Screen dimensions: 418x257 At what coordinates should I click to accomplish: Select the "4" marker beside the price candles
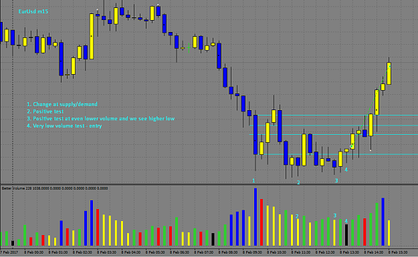346,170
